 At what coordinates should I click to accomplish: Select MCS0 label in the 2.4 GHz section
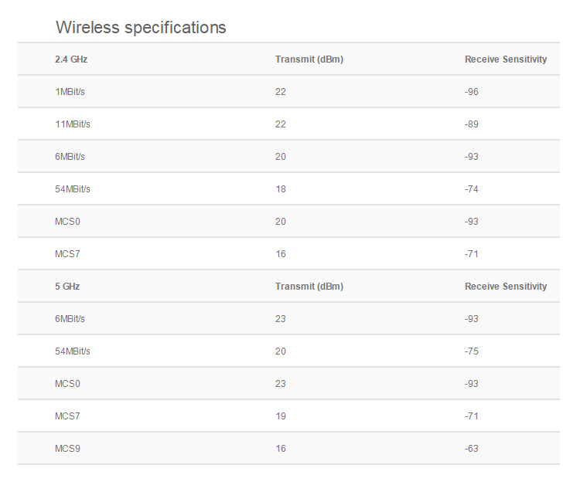pos(67,222)
